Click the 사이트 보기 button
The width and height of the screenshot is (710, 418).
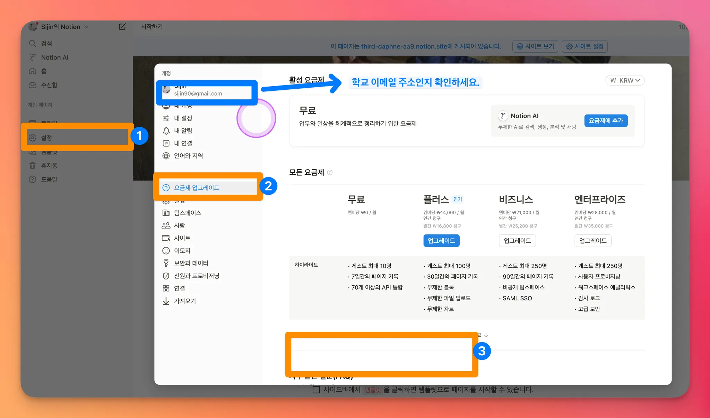click(535, 46)
